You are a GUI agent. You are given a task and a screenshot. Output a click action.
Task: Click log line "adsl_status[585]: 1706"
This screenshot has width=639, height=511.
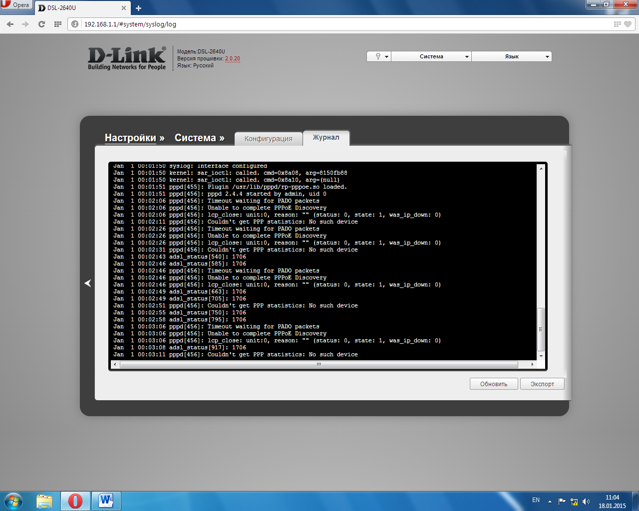click(x=180, y=263)
